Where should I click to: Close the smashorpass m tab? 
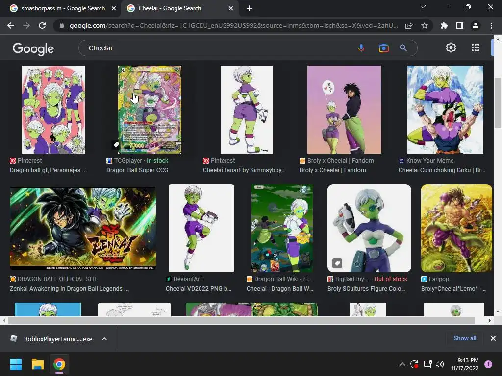tap(114, 8)
